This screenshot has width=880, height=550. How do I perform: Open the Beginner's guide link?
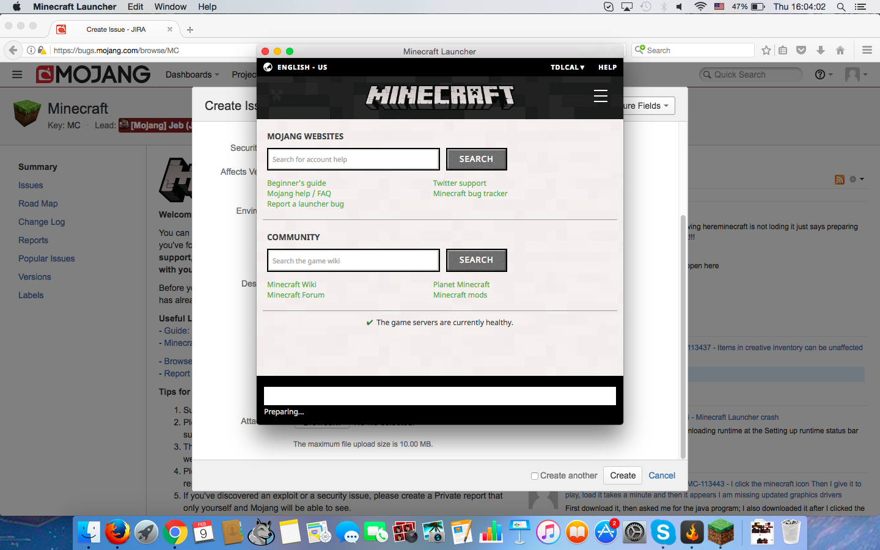point(296,183)
